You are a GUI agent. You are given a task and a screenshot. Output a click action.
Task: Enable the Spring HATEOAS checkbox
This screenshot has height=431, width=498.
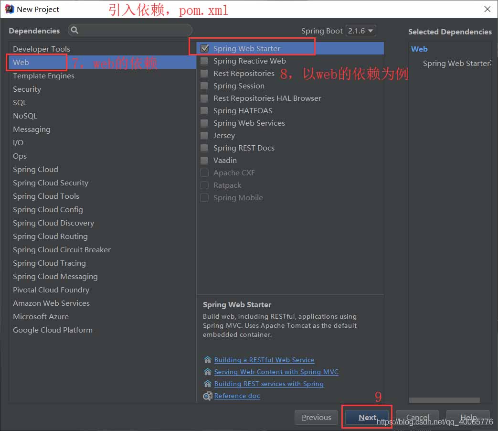204,110
